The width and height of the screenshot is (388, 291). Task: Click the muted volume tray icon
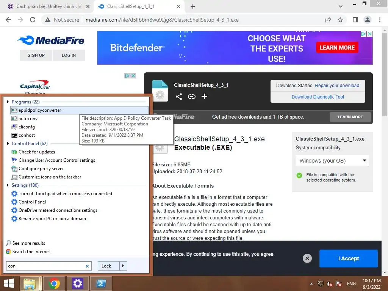point(329,284)
